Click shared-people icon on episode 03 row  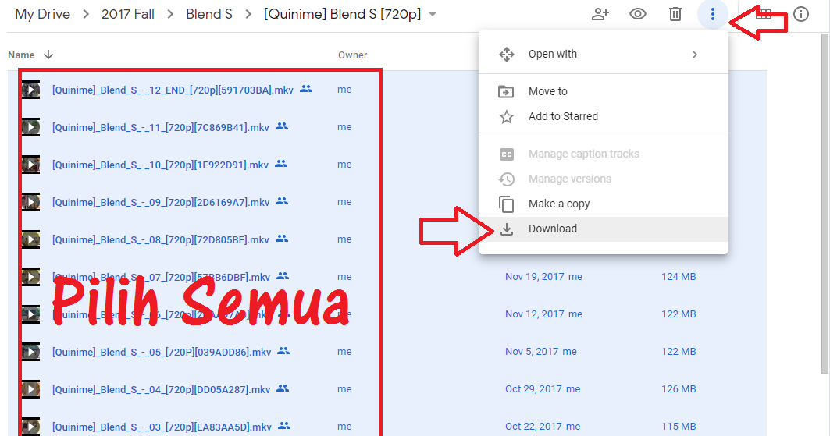tap(284, 425)
